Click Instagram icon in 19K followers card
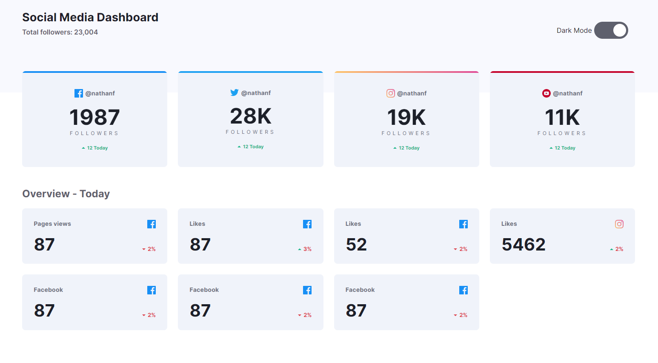 [x=390, y=93]
